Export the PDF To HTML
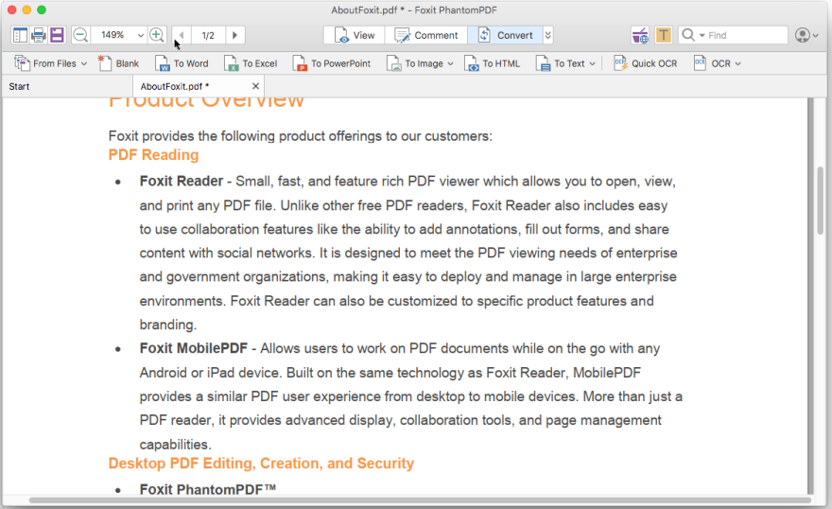 point(492,63)
